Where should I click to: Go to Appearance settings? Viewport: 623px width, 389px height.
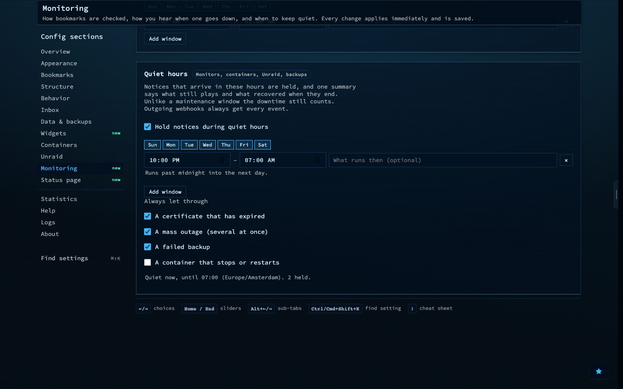point(81,63)
